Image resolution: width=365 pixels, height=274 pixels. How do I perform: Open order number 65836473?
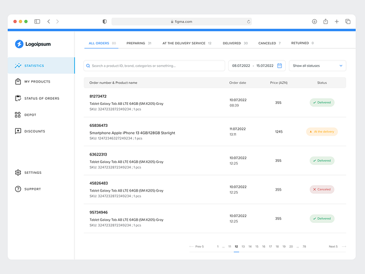99,125
